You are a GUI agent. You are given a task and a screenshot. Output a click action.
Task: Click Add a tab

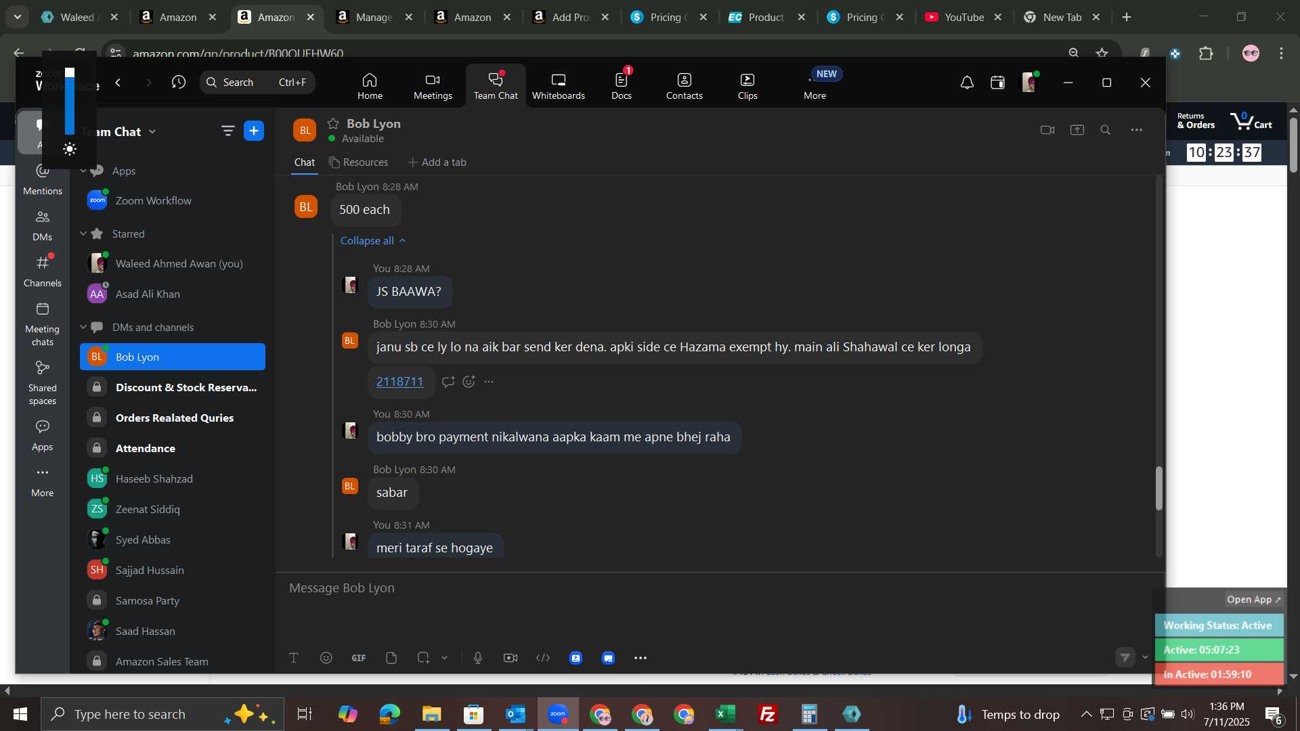tap(437, 162)
